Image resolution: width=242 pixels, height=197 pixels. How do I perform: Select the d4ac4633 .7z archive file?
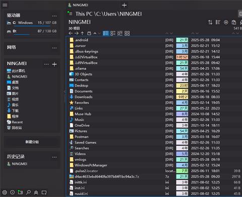click(x=104, y=176)
